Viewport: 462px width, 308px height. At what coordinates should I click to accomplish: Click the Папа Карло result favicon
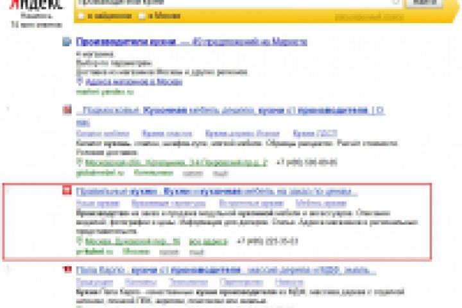point(67,269)
